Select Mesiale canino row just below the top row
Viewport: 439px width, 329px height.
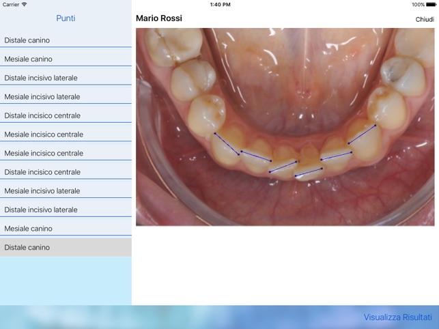click(x=66, y=59)
